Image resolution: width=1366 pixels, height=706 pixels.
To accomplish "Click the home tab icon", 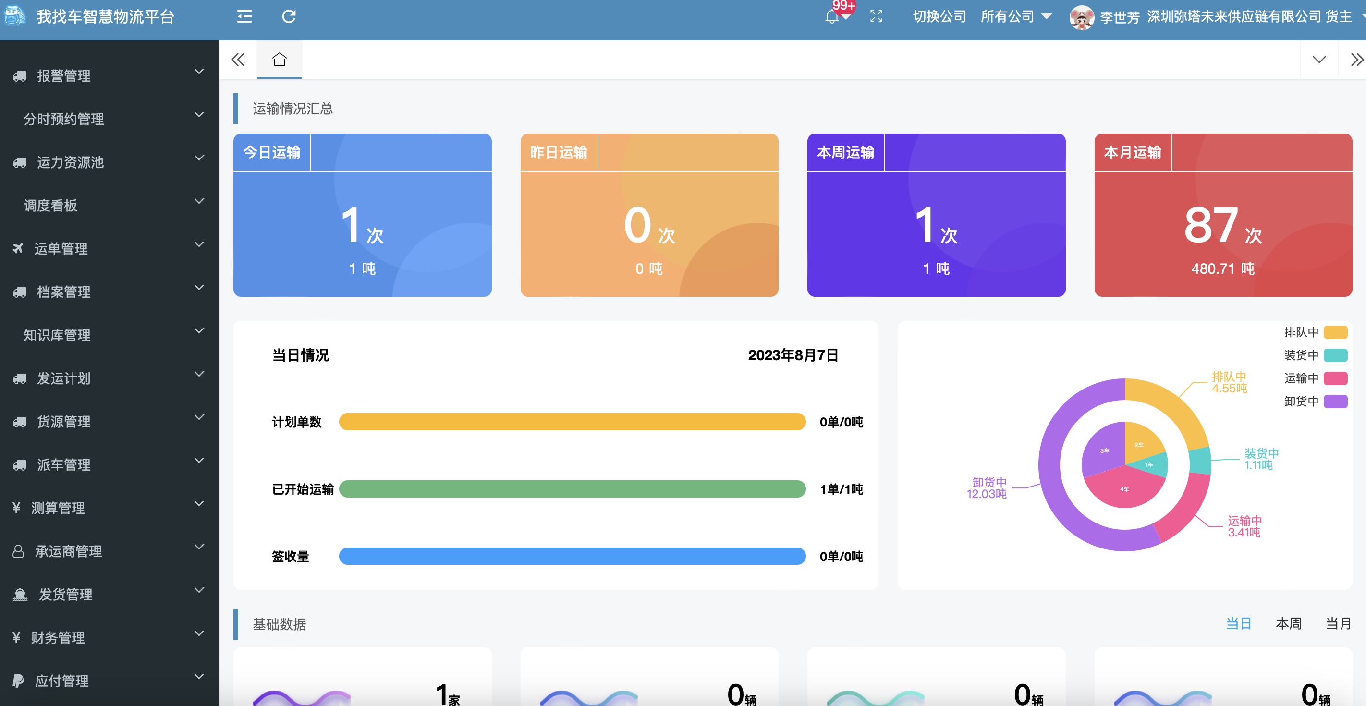I will coord(280,60).
